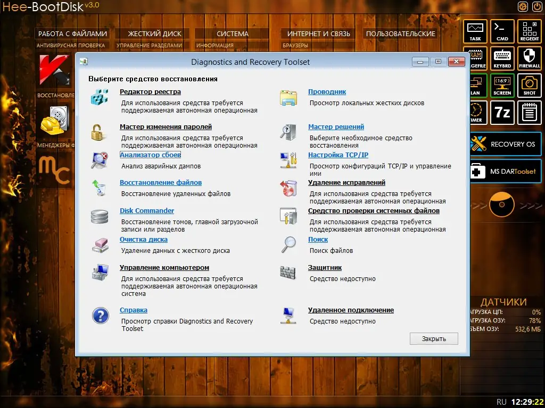545x408 pixels.
Task: Take a screenshot with the SHOT icon
Action: [529, 86]
